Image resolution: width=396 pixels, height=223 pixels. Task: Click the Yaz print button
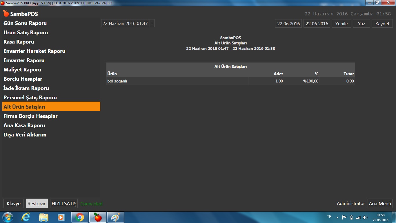[x=361, y=24]
